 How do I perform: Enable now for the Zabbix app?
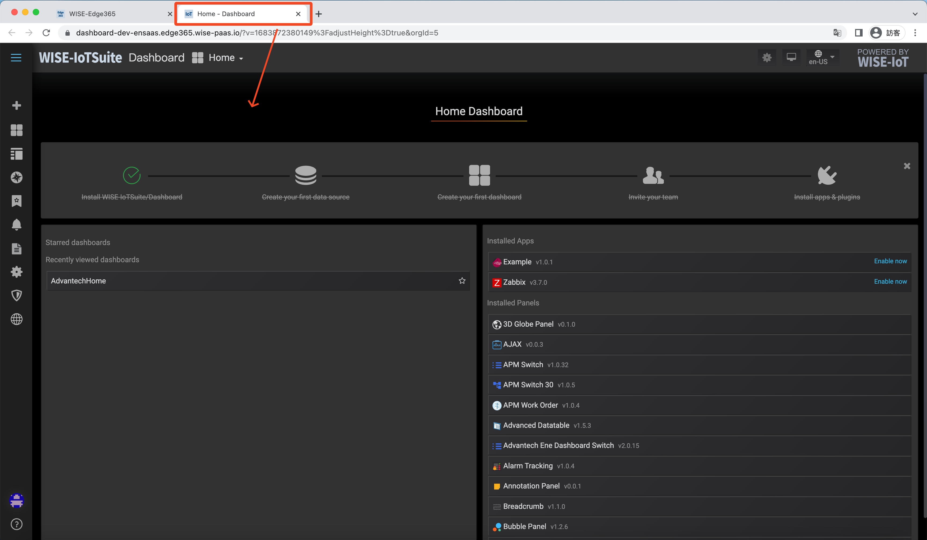890,281
